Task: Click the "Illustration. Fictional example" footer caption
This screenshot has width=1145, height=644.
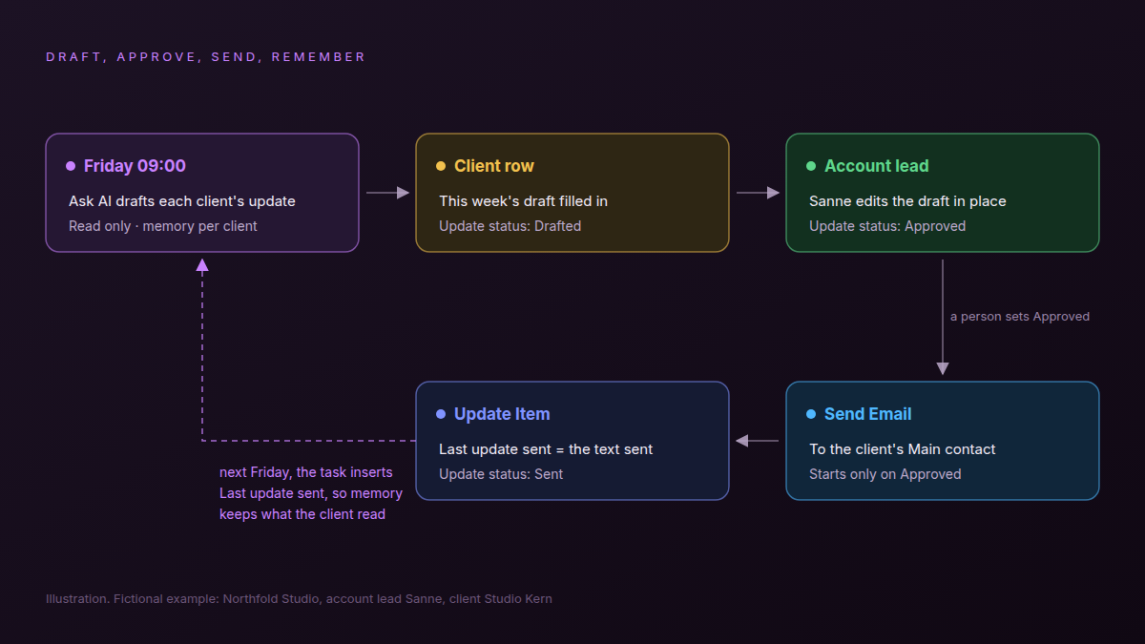Action: pos(299,599)
